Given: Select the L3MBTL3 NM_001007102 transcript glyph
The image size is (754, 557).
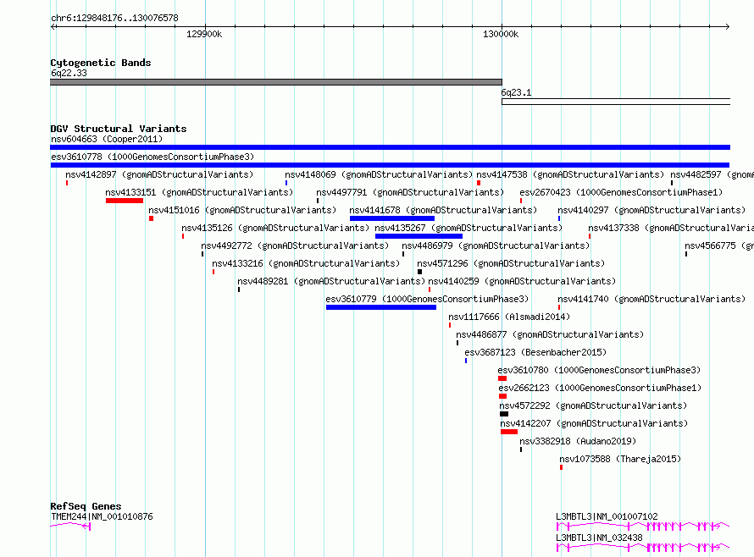Looking at the screenshot, I should pos(643,527).
